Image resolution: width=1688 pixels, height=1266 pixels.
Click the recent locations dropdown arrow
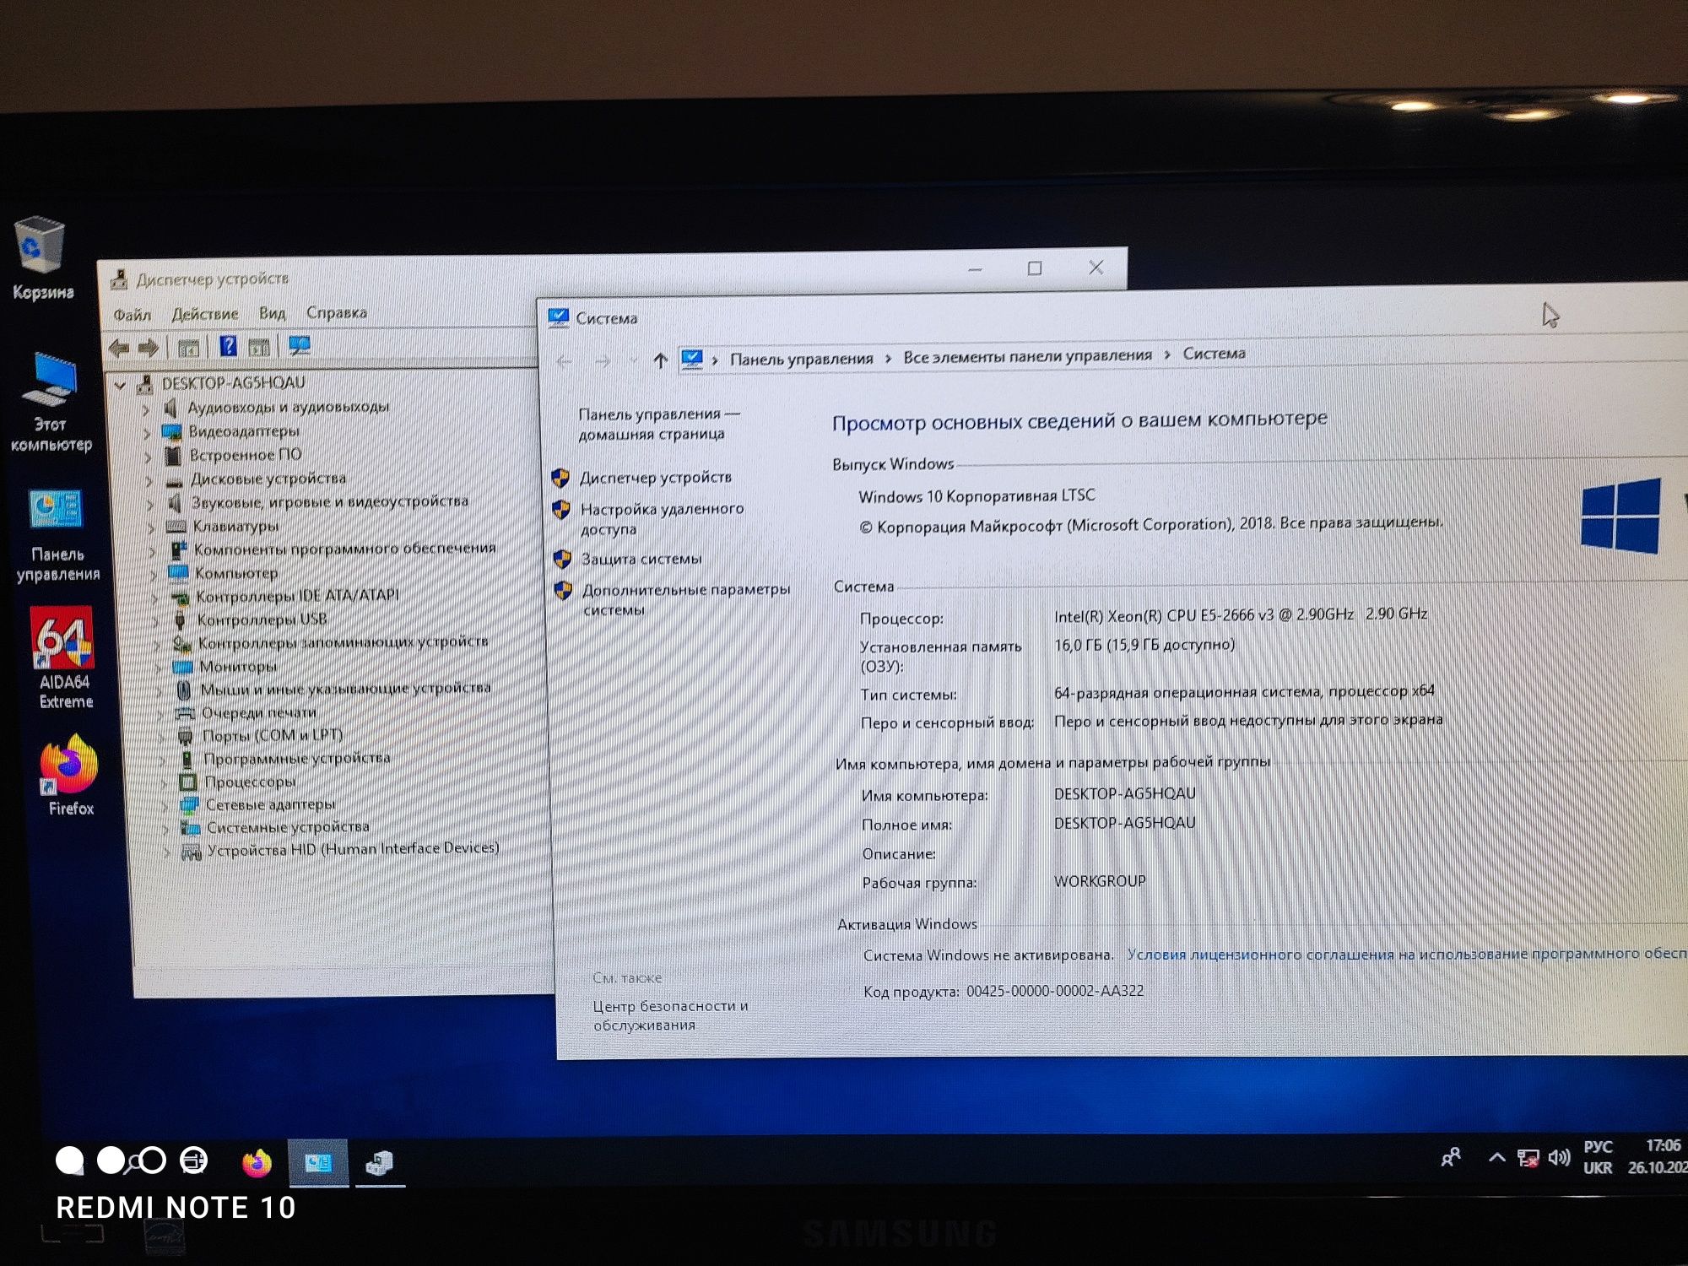[x=632, y=361]
